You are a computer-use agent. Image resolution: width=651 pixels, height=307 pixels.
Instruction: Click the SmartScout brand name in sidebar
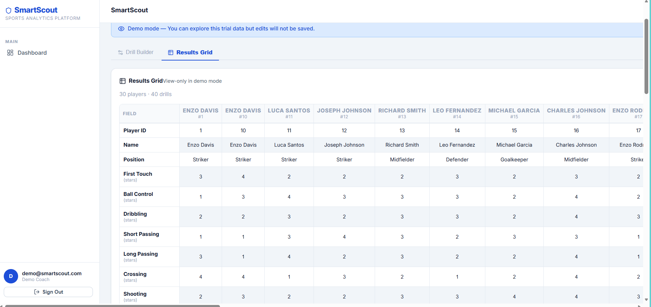point(36,10)
